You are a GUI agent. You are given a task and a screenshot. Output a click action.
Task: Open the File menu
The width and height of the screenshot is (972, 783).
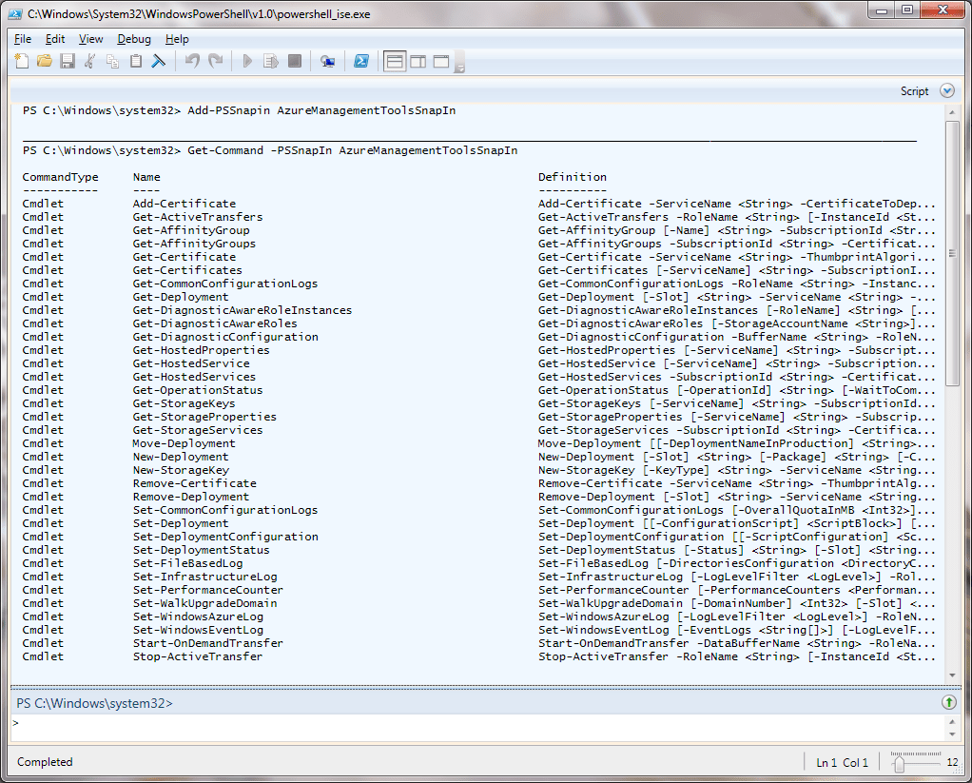click(x=22, y=39)
